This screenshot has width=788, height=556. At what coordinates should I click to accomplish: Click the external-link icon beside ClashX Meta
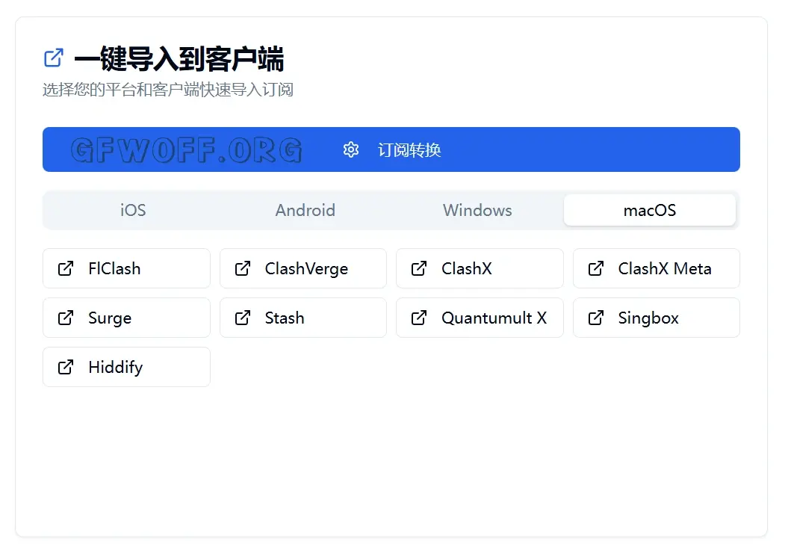(596, 268)
